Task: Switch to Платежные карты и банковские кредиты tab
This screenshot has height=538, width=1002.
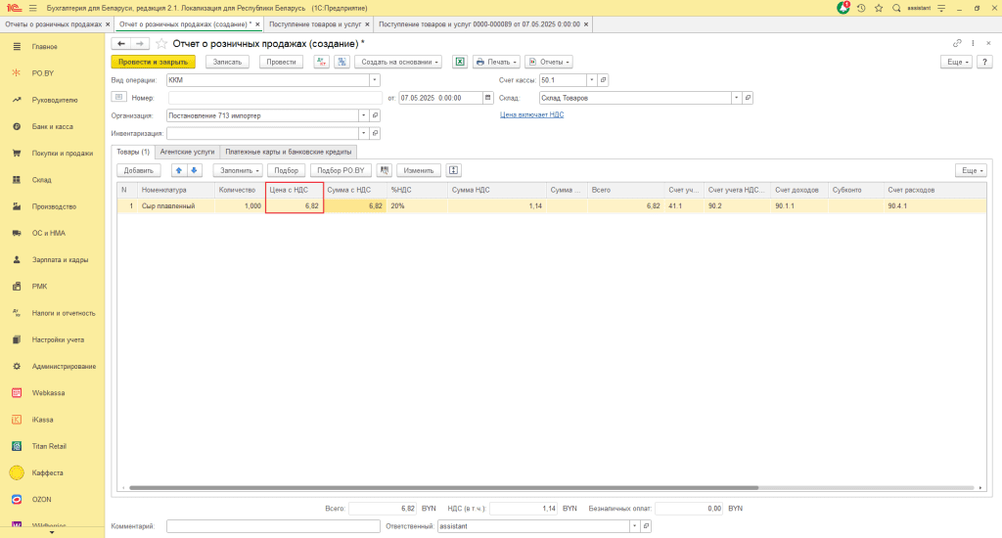Action: tap(289, 152)
